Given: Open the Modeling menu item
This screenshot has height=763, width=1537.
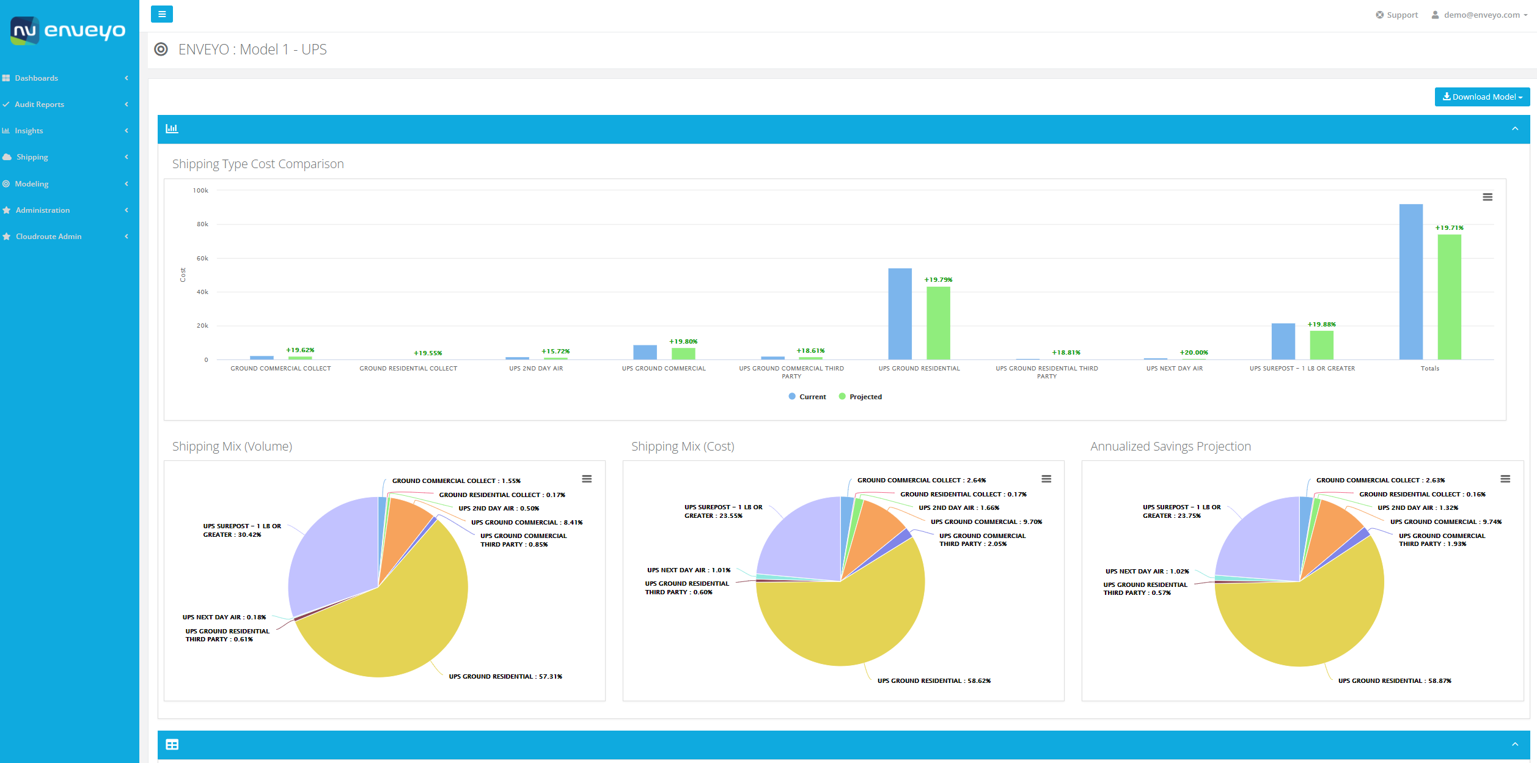Looking at the screenshot, I should 70,184.
